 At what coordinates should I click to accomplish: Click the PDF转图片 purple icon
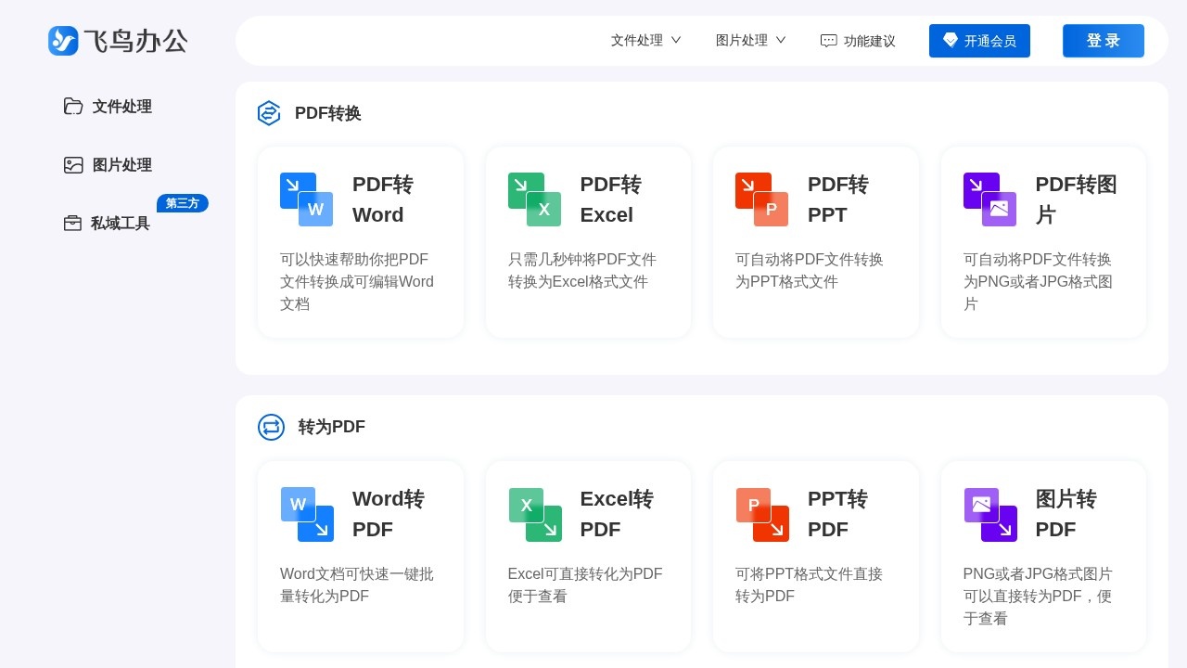click(x=989, y=199)
